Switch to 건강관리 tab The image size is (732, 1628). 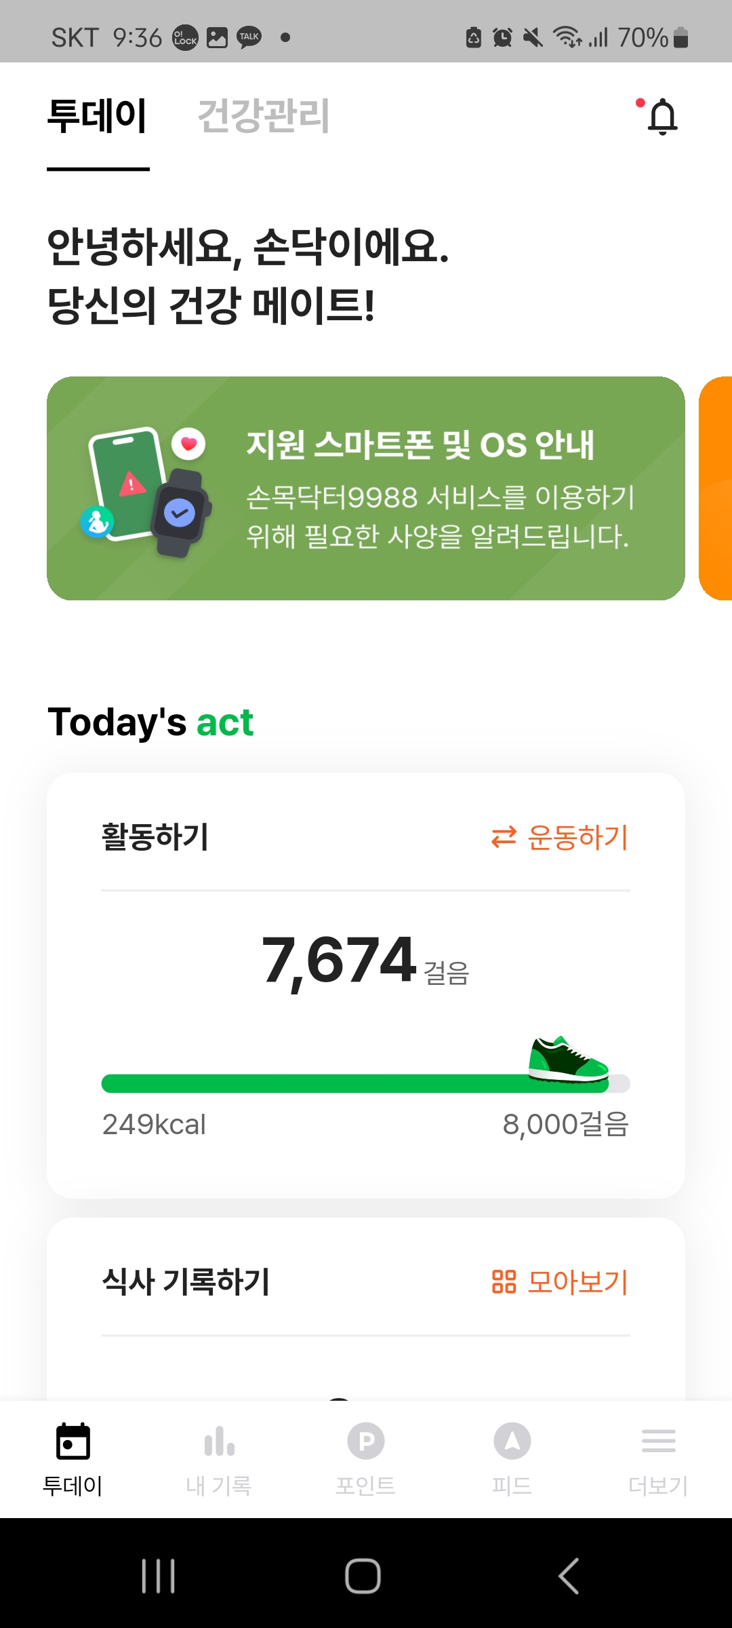point(263,116)
